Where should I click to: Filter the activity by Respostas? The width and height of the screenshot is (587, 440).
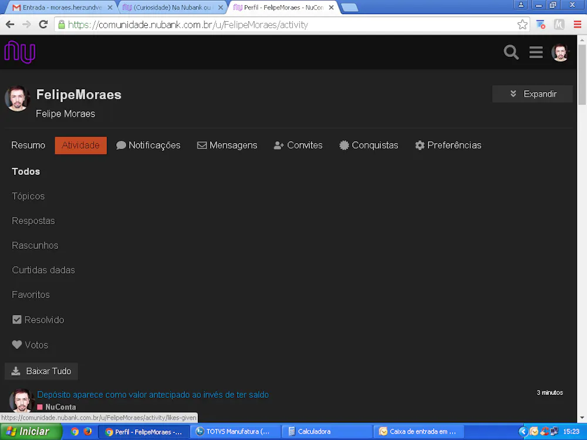pyautogui.click(x=33, y=221)
